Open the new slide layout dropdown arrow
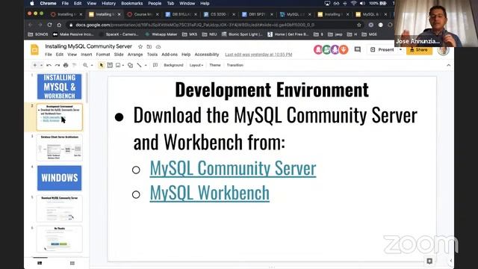Viewport: 478px width, 269px height. click(x=41, y=65)
